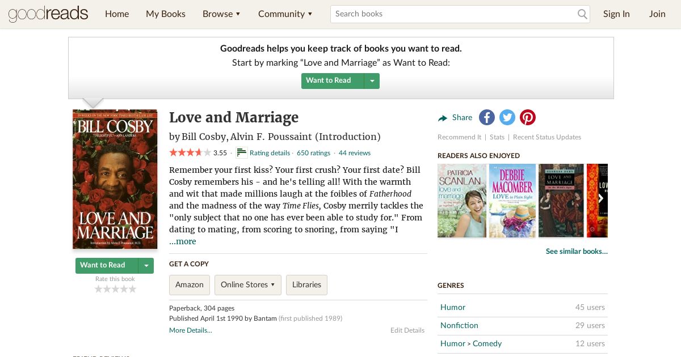Open Community menu

pos(285,14)
